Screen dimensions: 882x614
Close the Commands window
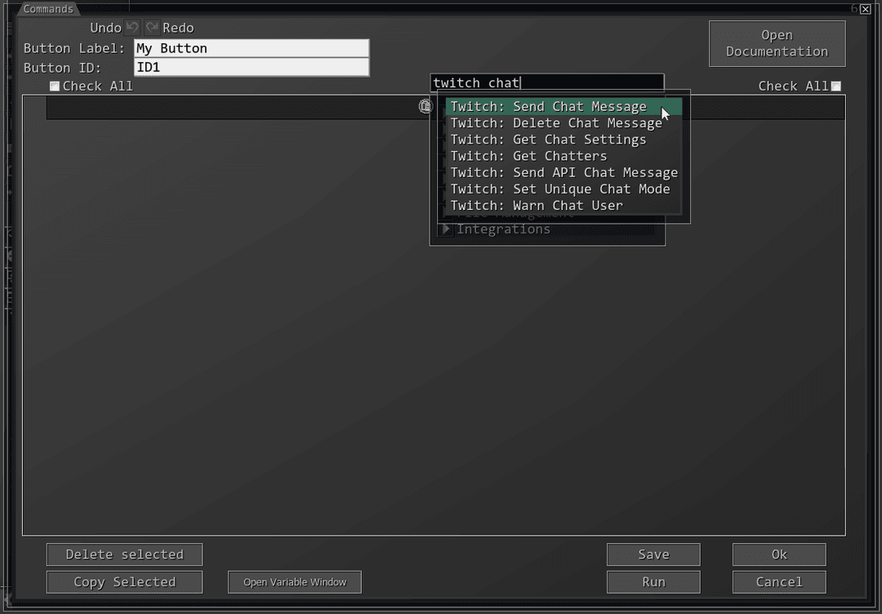(865, 9)
